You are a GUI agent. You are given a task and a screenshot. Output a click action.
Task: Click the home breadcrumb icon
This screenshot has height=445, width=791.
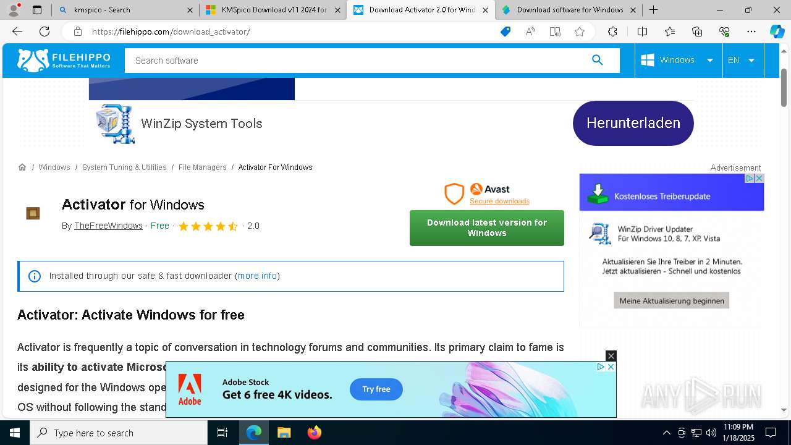click(22, 167)
